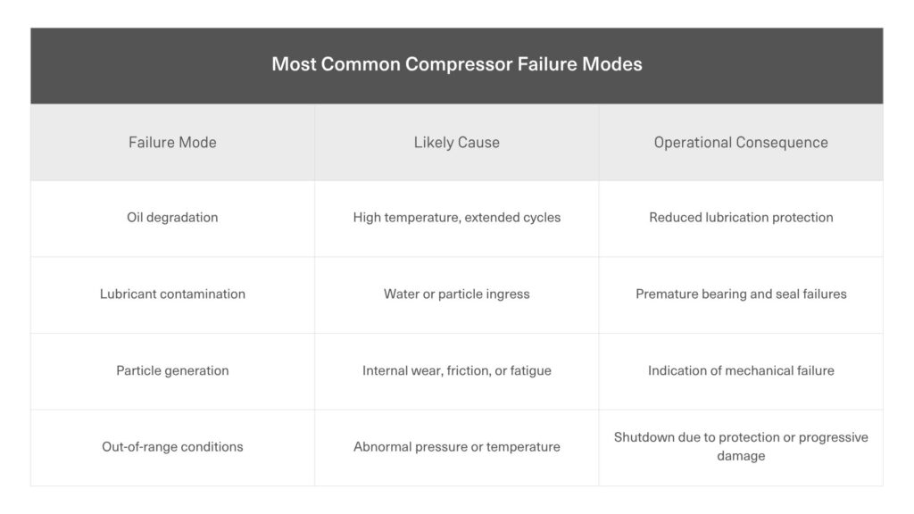Select 'Water or particle ingress' cell
The image size is (914, 514).
(456, 294)
